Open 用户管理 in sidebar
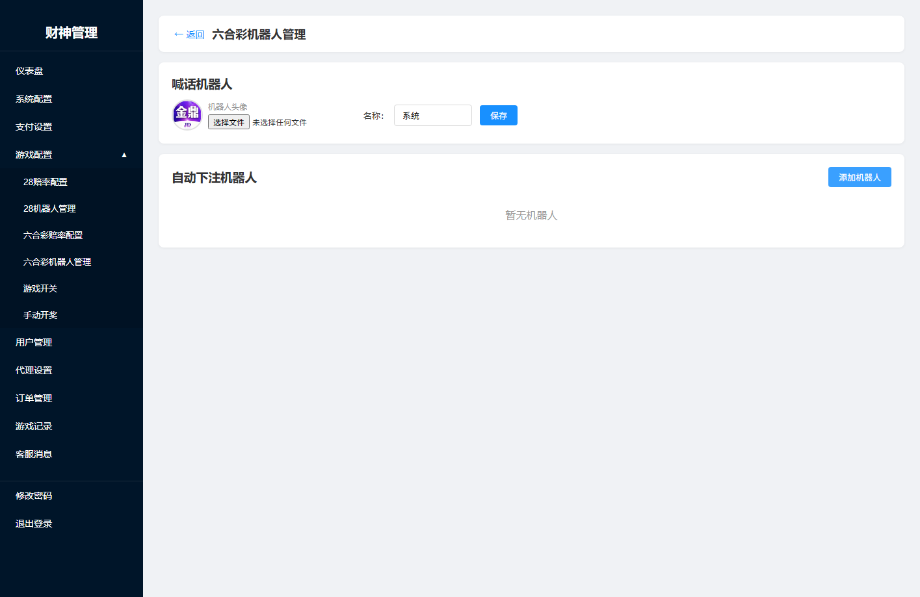920x597 pixels. pos(34,342)
